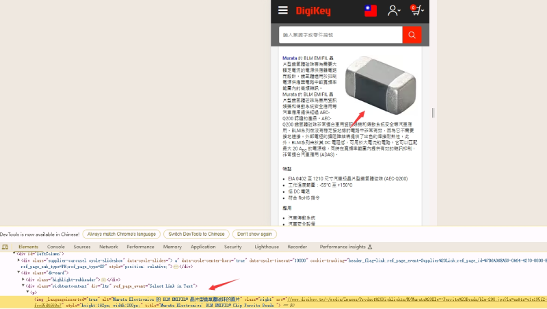
Task: Switch to the Console tab
Action: click(x=56, y=247)
